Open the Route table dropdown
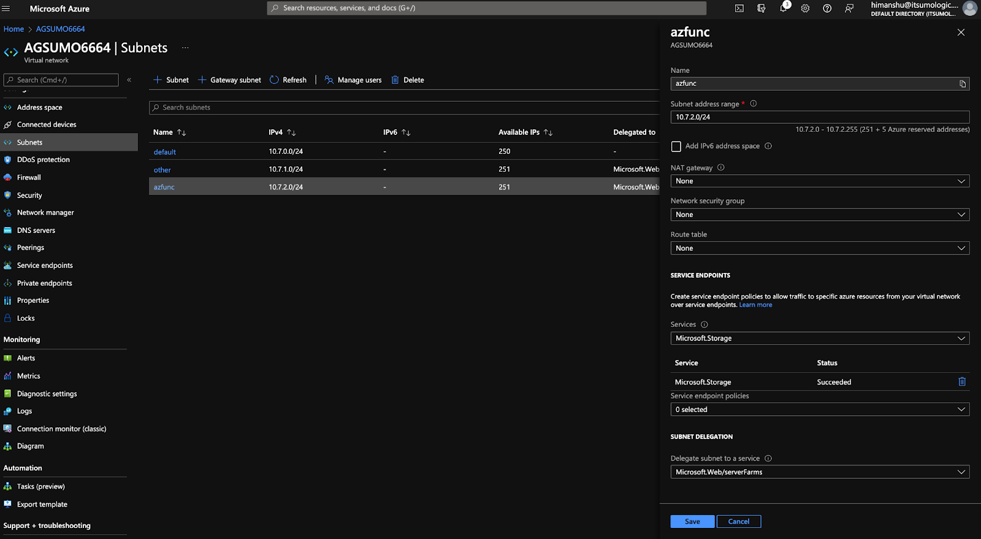 pyautogui.click(x=820, y=248)
